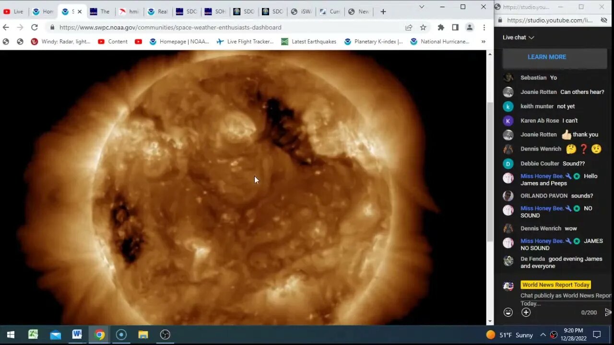The image size is (614, 345).
Task: Click ORLANDO PAVON's avatar in chat
Action: click(508, 196)
